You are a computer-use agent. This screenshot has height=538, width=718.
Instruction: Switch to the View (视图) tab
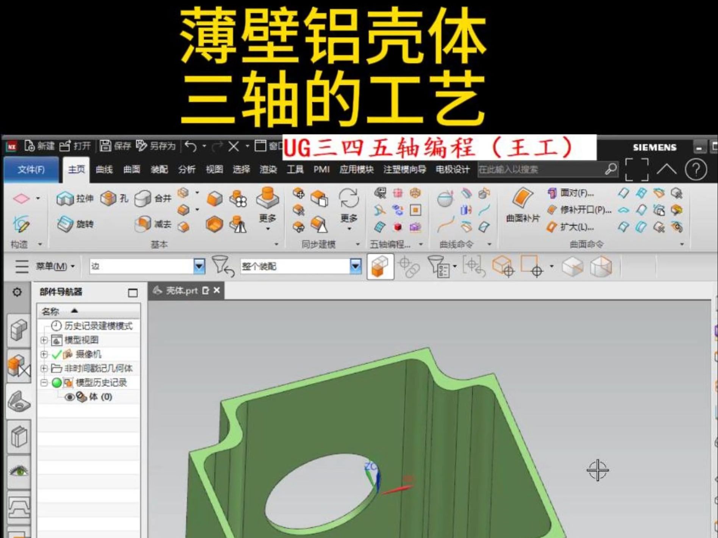click(214, 169)
